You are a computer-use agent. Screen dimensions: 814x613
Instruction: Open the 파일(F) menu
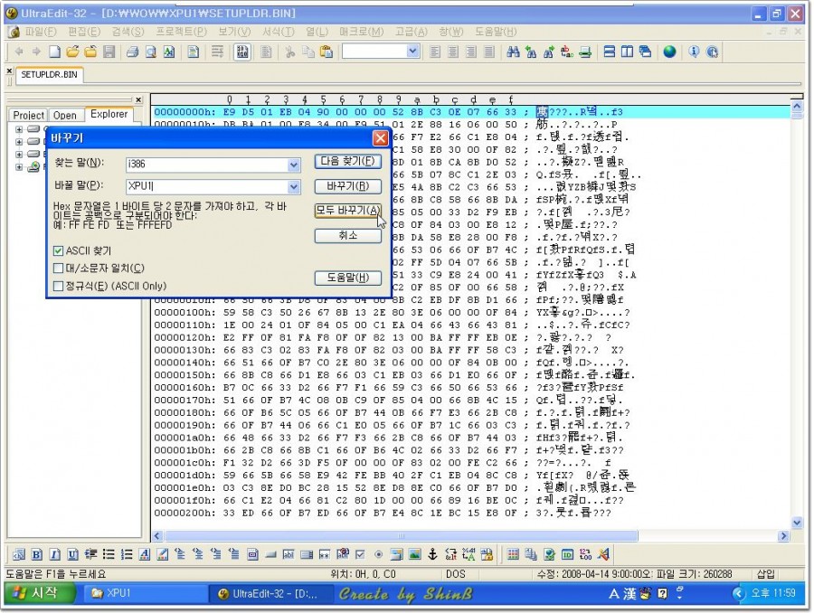click(41, 32)
